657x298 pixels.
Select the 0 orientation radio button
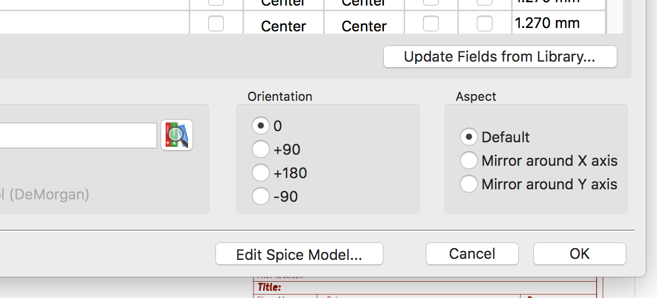click(260, 125)
